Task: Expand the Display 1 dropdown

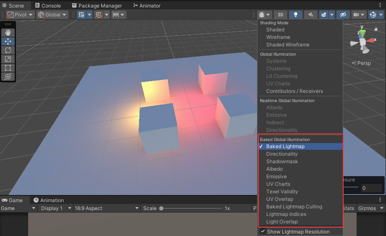Action: [x=55, y=208]
